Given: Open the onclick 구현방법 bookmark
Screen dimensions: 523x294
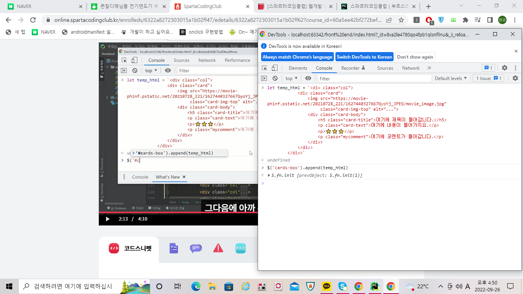Looking at the screenshot, I should pyautogui.click(x=201, y=32).
